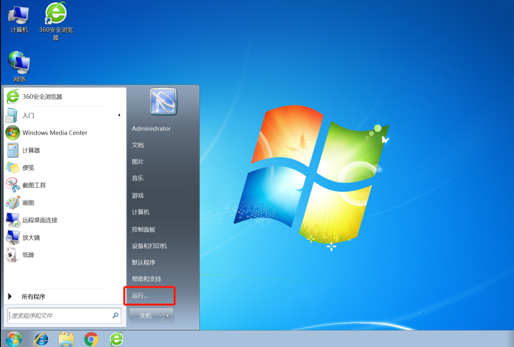Launch 360 browser from the taskbar
Screen dimensions: 514x347
pos(116,339)
